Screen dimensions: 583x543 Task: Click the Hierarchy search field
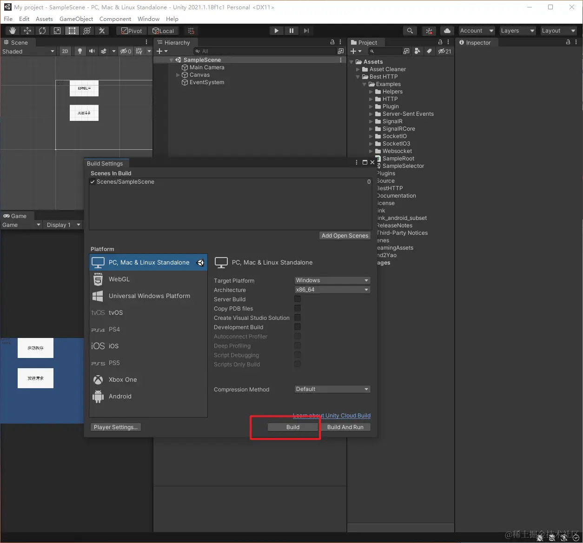click(265, 51)
